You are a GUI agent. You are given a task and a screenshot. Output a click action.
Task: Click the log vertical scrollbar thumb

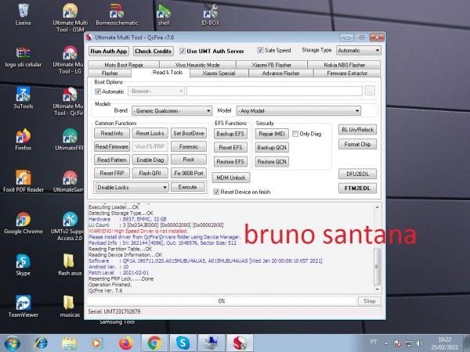coord(378,267)
